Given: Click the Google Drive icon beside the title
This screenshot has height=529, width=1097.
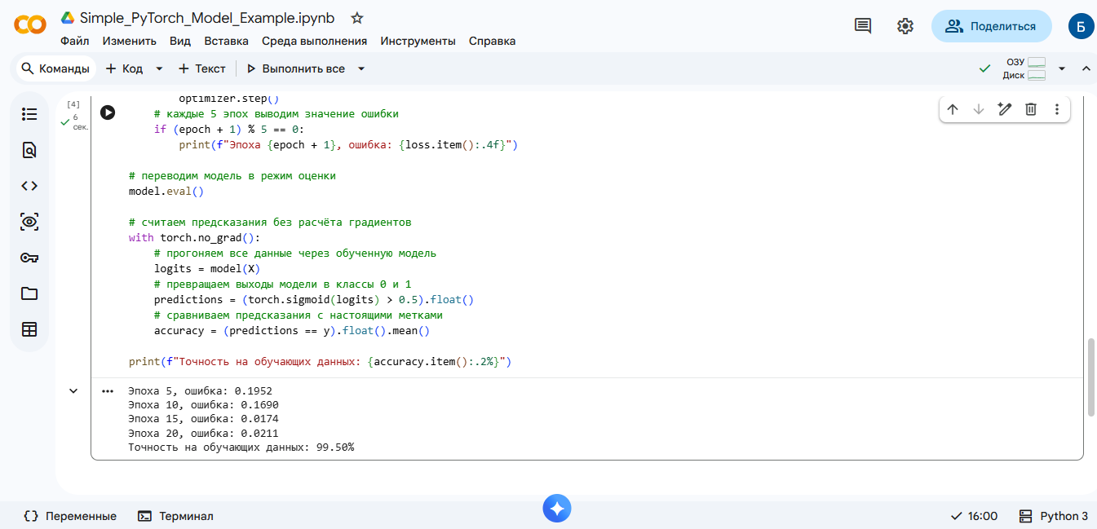Looking at the screenshot, I should tap(67, 18).
